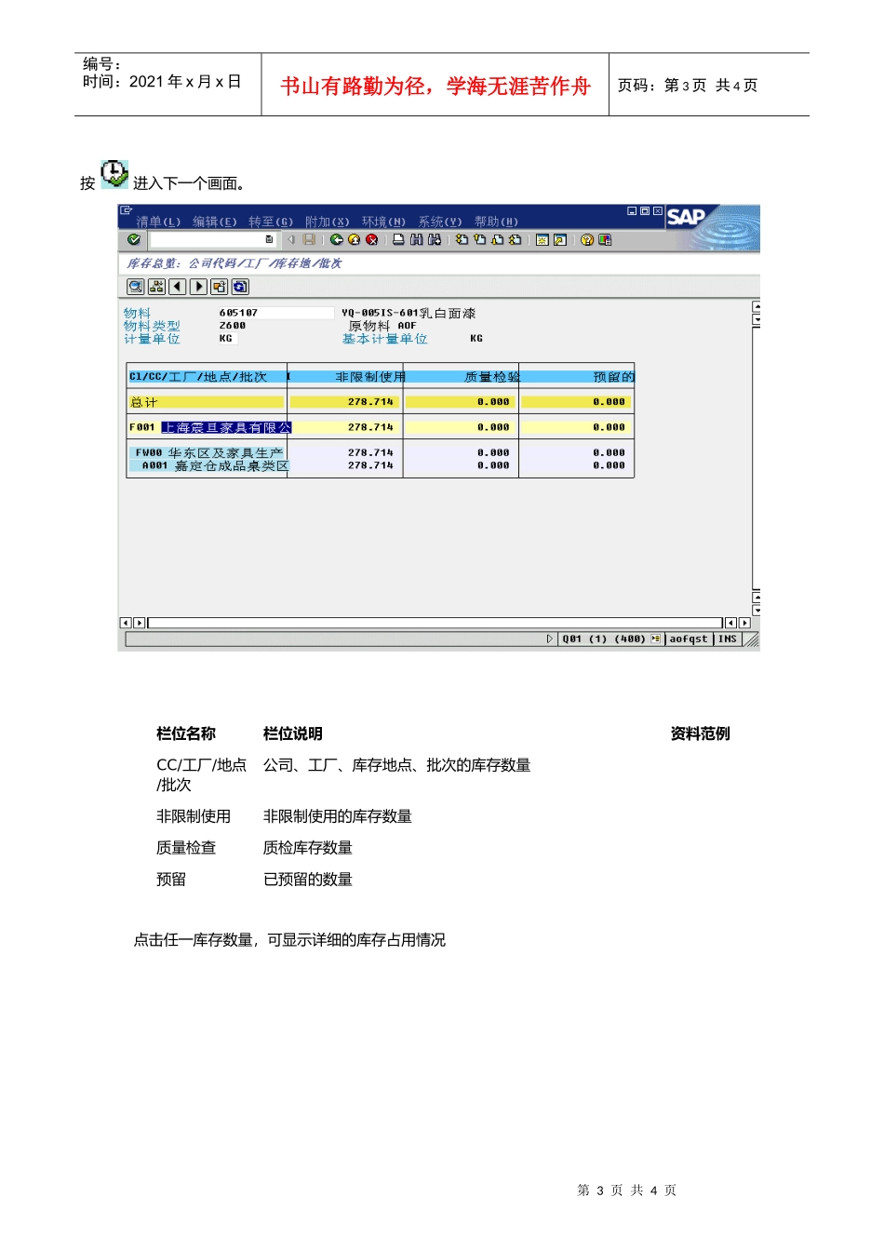Viewport: 884px width, 1251px height.
Task: Click the red Cancel icon
Action: tap(372, 240)
